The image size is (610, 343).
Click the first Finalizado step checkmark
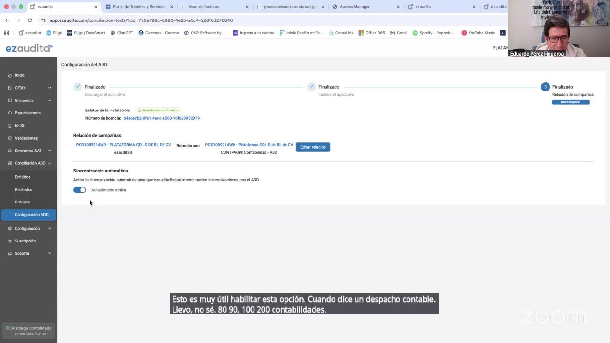click(78, 87)
